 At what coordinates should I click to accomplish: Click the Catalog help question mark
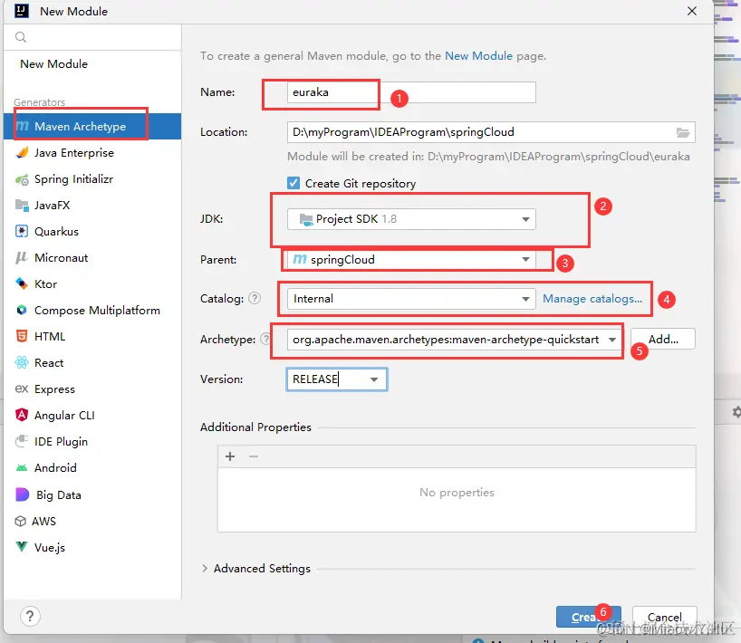coord(255,298)
